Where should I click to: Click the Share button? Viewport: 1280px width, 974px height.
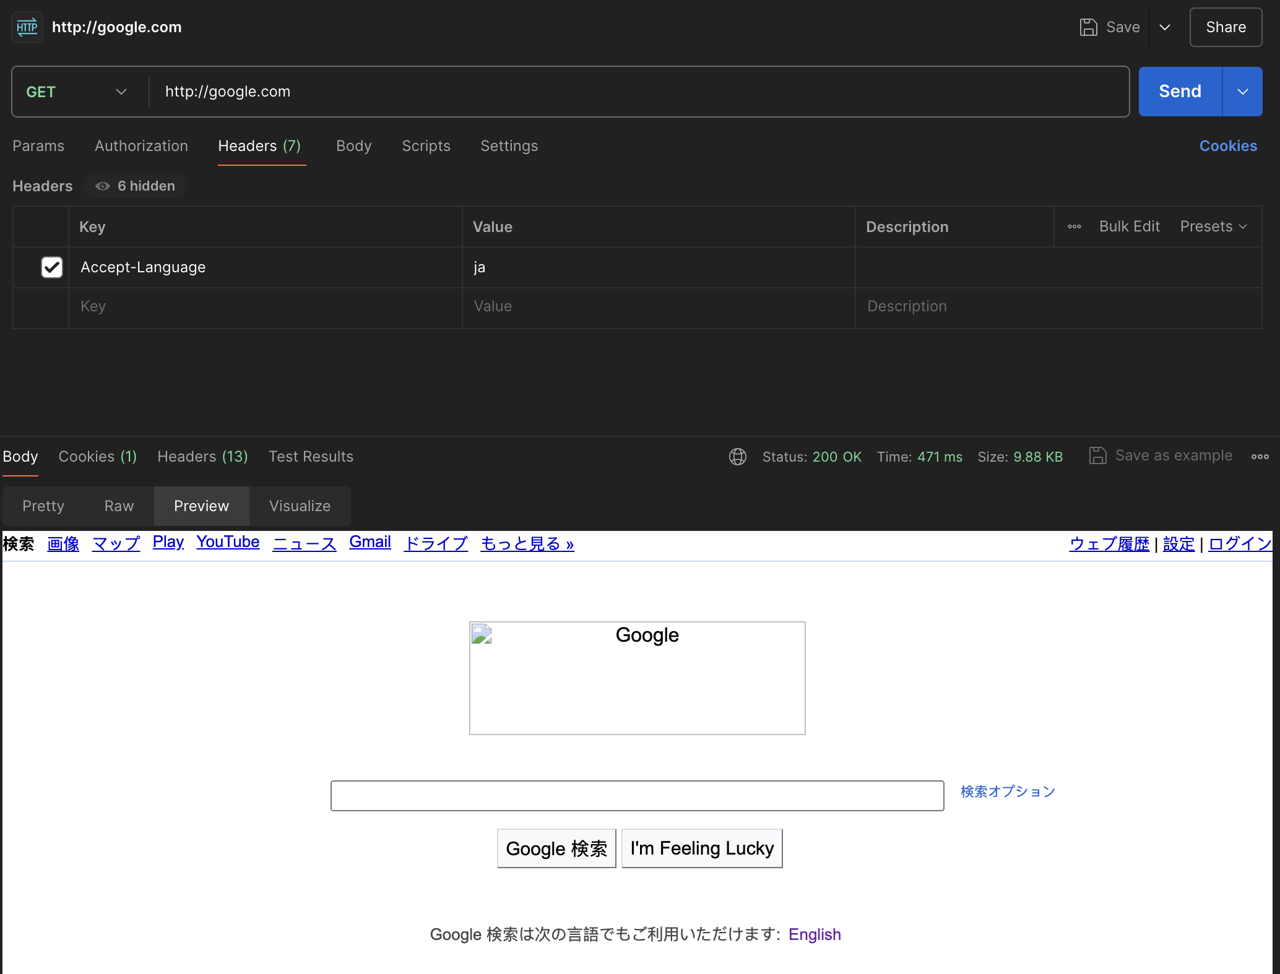[1226, 27]
